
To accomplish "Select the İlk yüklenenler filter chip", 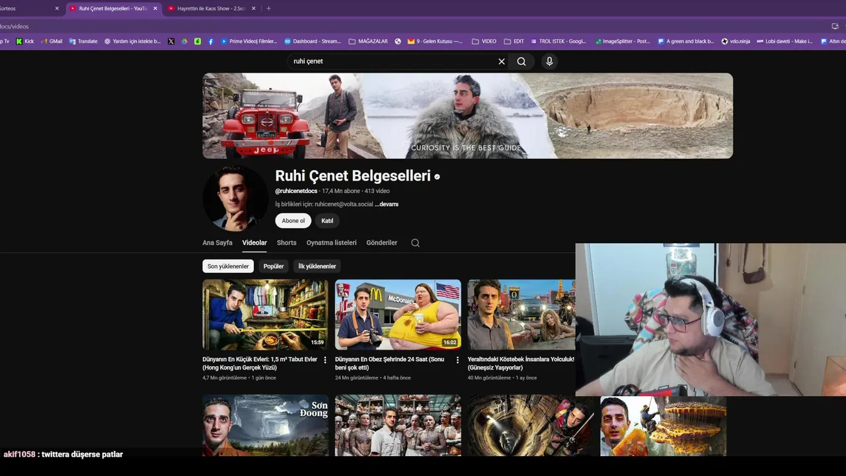I will (x=317, y=266).
